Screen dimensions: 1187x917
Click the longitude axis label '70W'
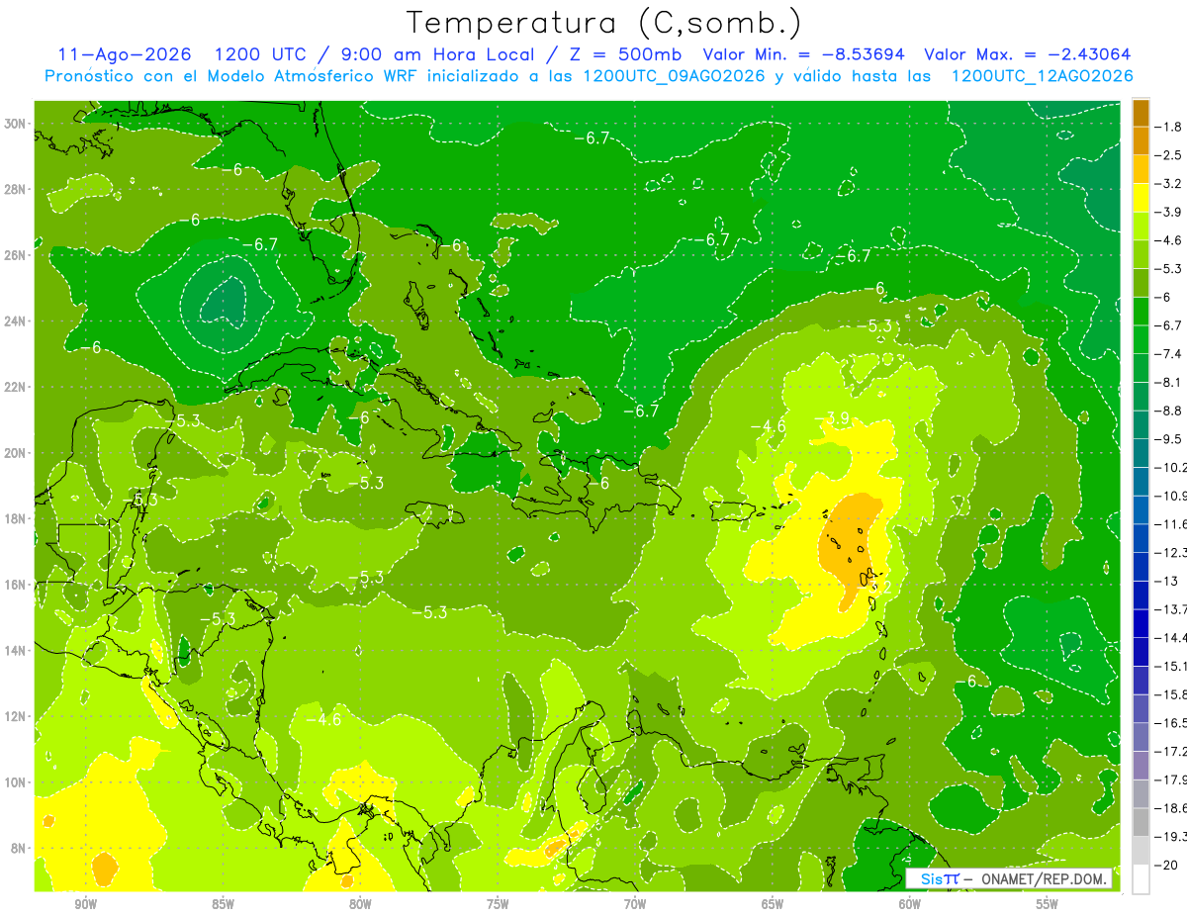[635, 904]
